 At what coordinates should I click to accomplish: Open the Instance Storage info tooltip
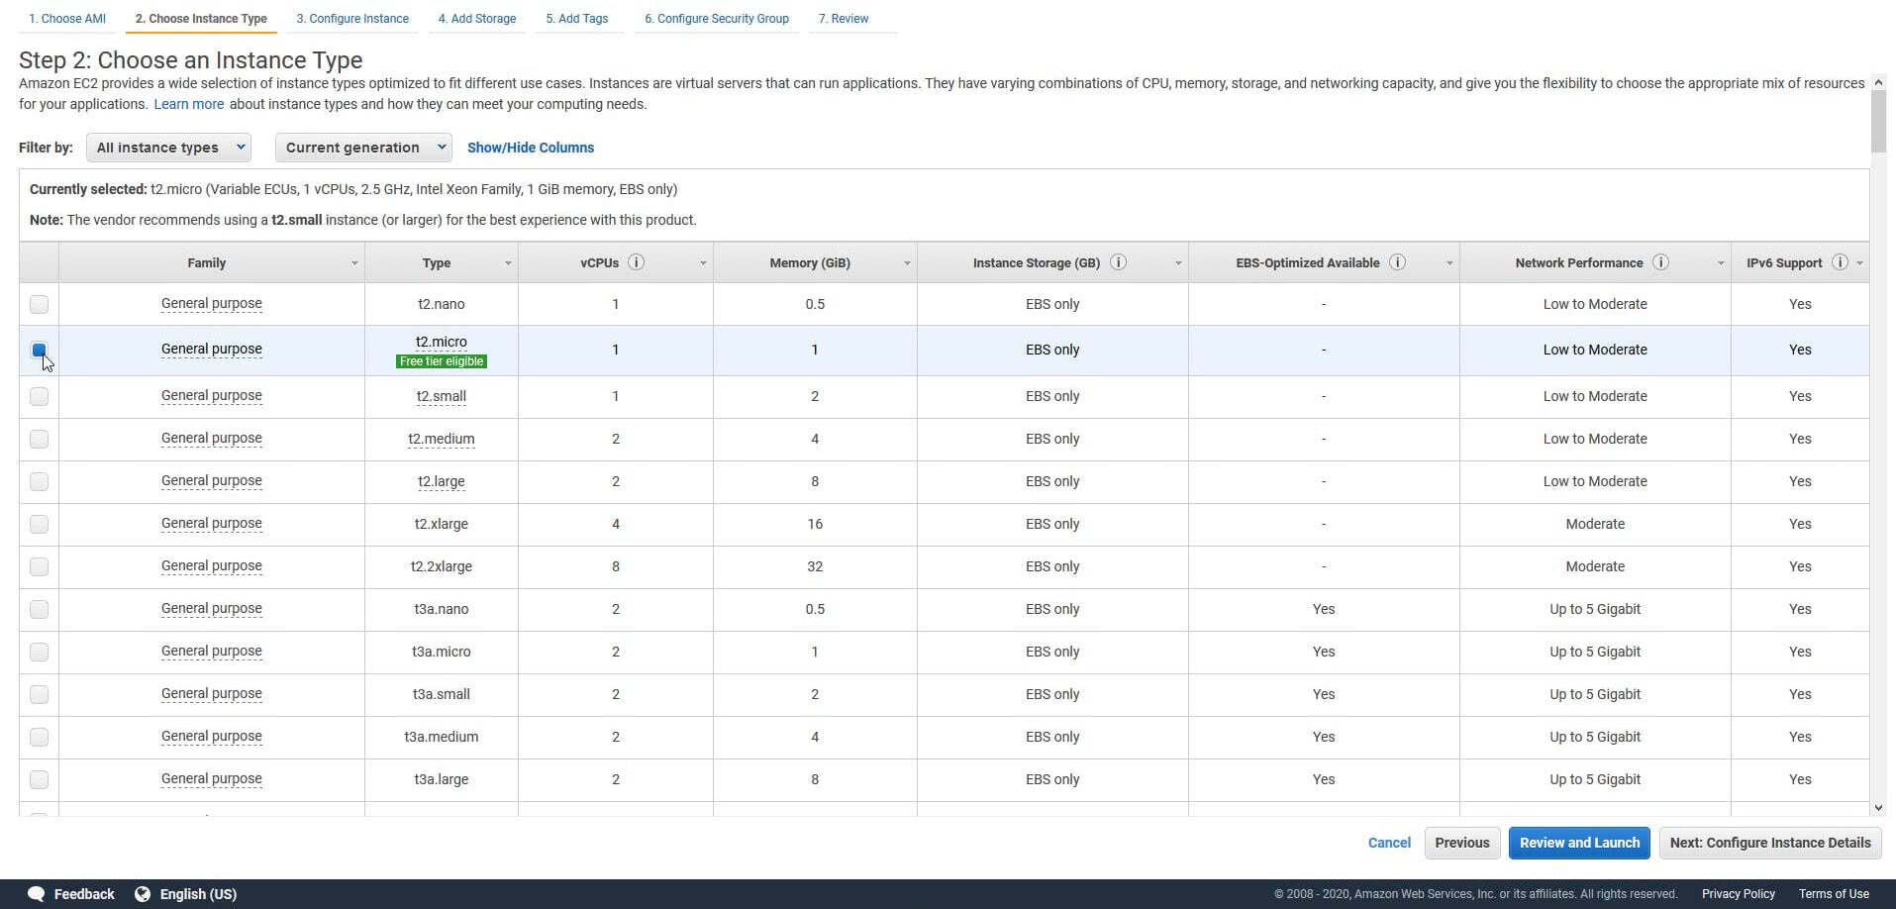pos(1118,262)
